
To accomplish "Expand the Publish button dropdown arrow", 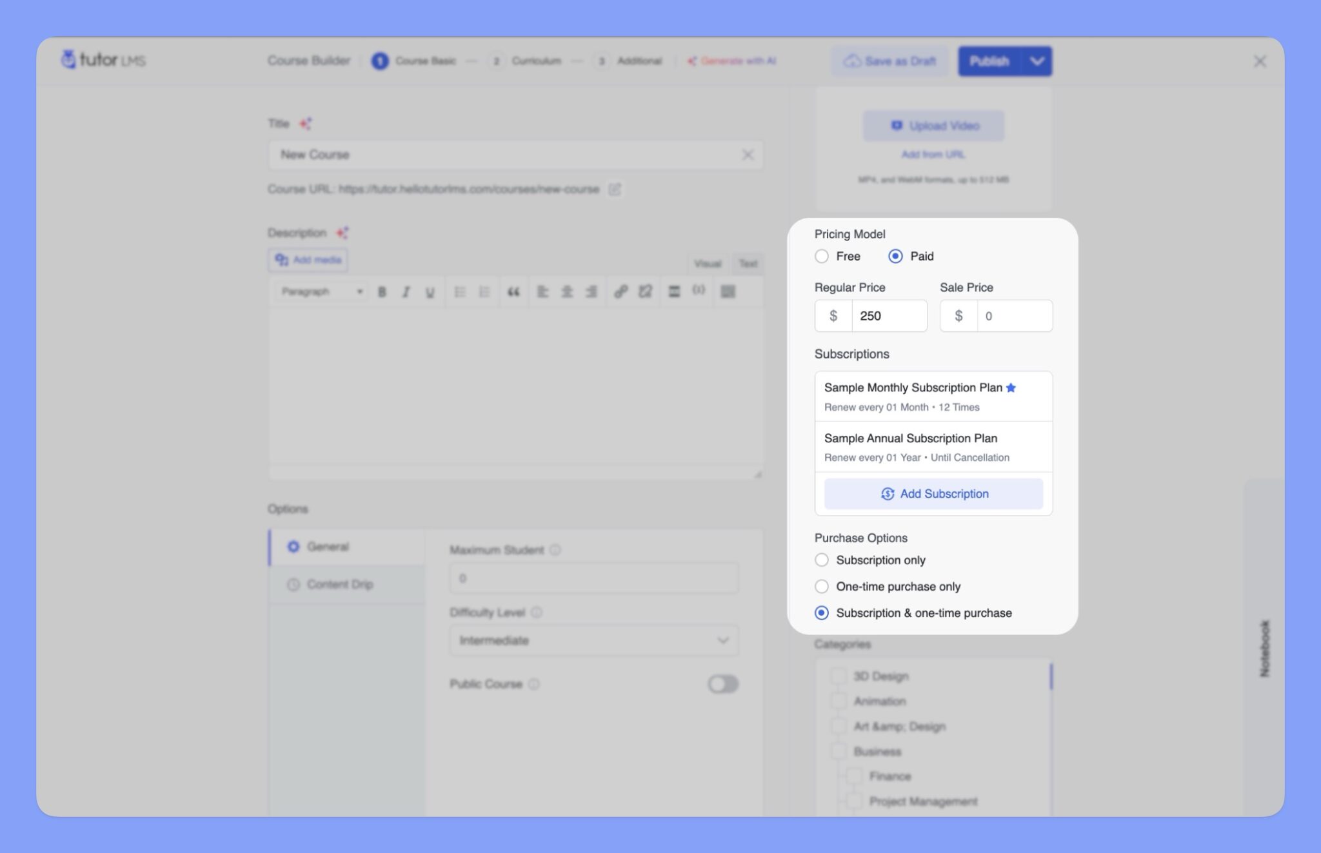I will (1037, 61).
